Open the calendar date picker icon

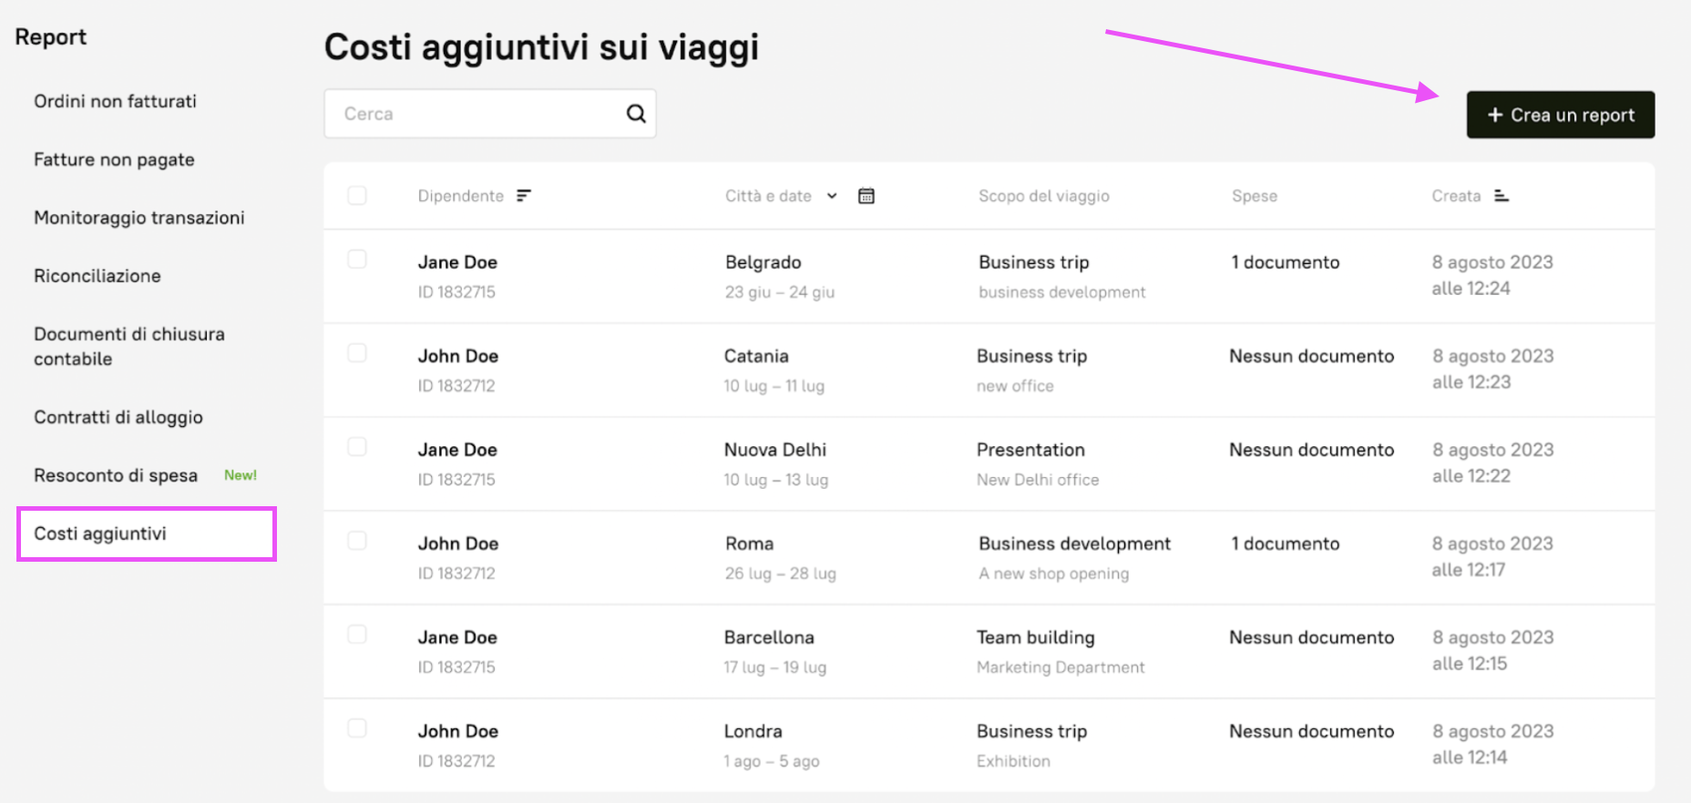[866, 196]
